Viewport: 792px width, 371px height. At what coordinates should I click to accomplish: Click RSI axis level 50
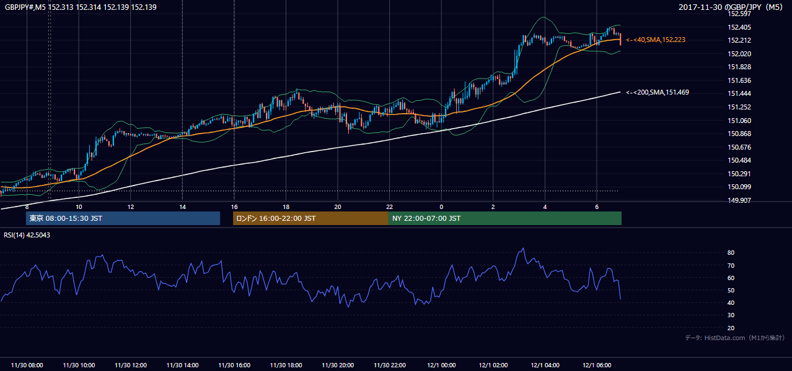coord(731,290)
